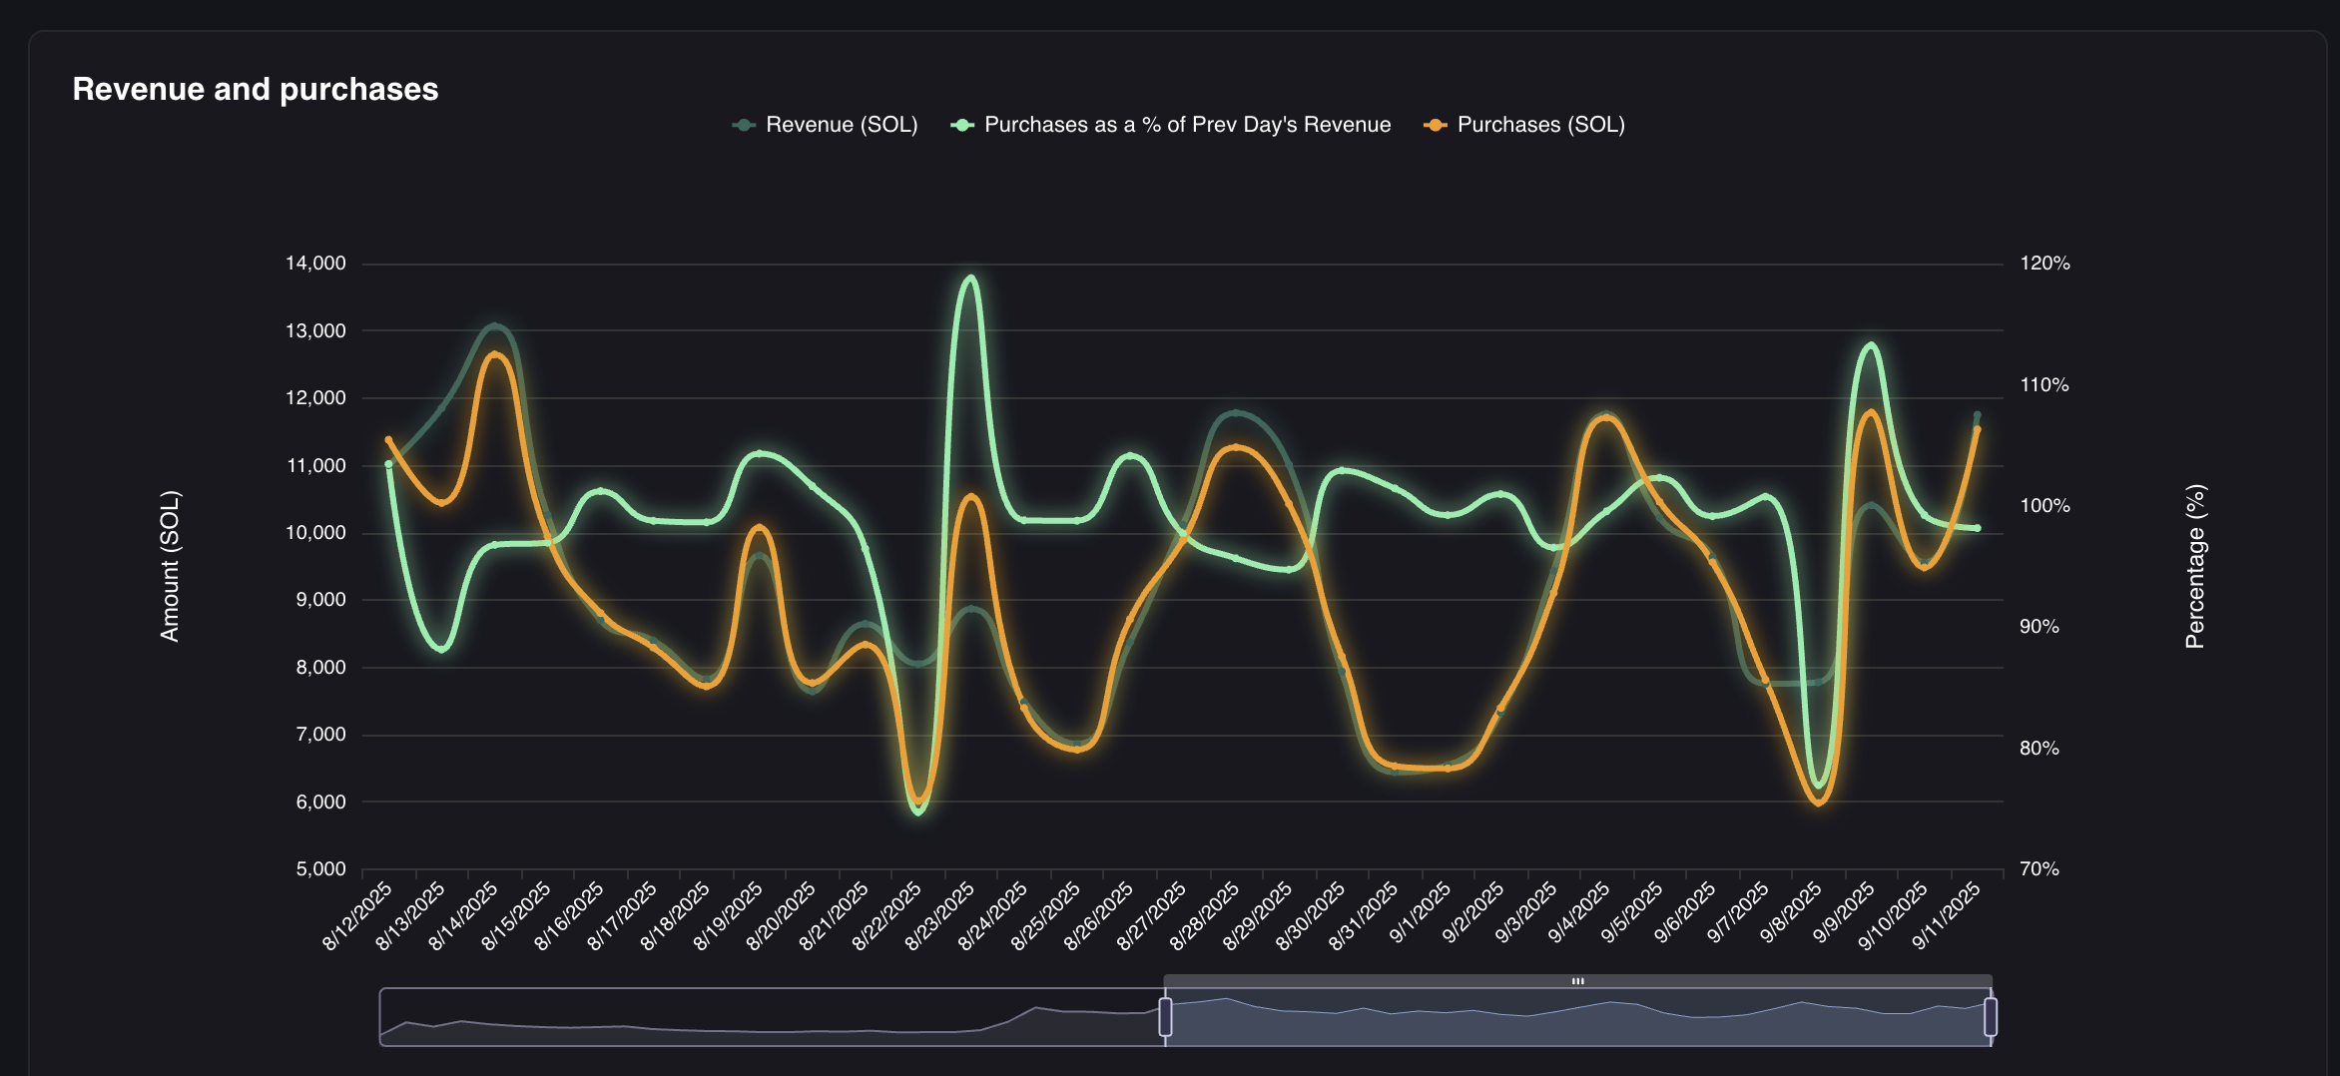Image resolution: width=2340 pixels, height=1076 pixels.
Task: Click left handle of the range slider
Action: pyautogui.click(x=1165, y=1017)
